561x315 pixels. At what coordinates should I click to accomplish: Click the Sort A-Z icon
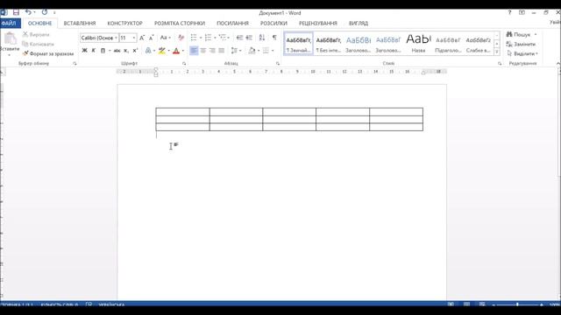[262, 38]
